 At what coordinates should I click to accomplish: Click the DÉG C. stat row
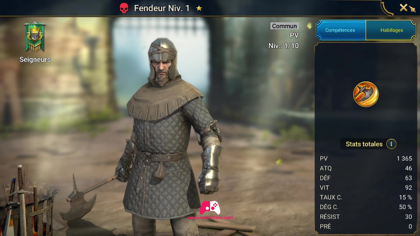[x=366, y=207]
